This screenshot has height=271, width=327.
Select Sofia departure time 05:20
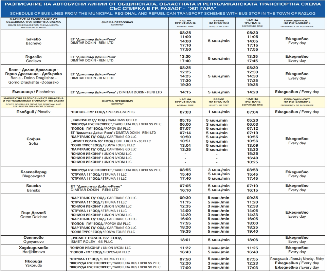(252, 120)
